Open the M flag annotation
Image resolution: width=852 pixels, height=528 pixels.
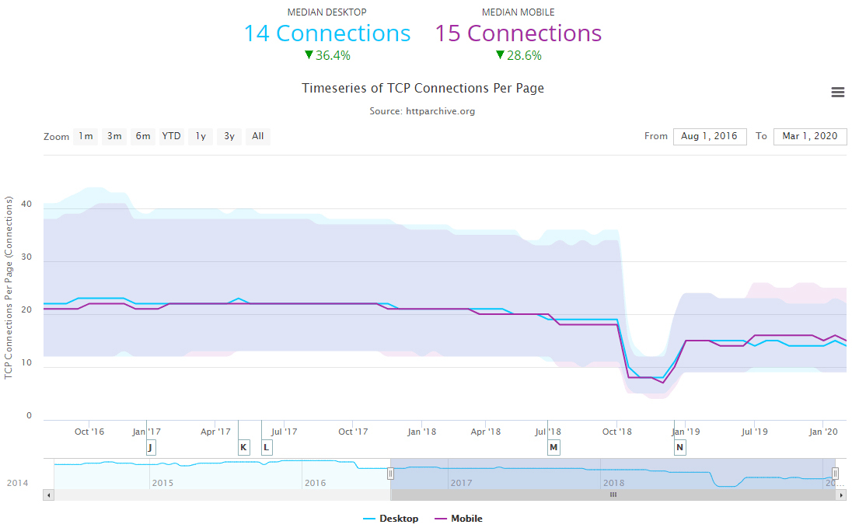coord(553,447)
